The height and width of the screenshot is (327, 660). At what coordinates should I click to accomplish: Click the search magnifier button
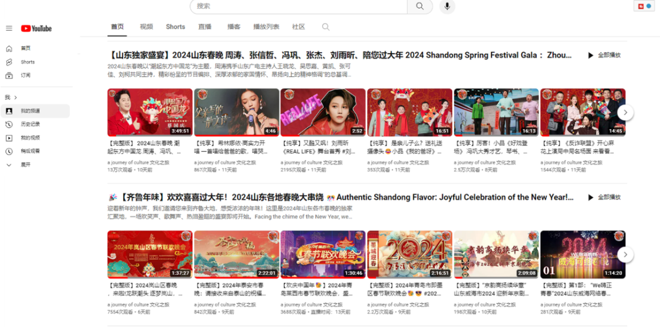[420, 6]
